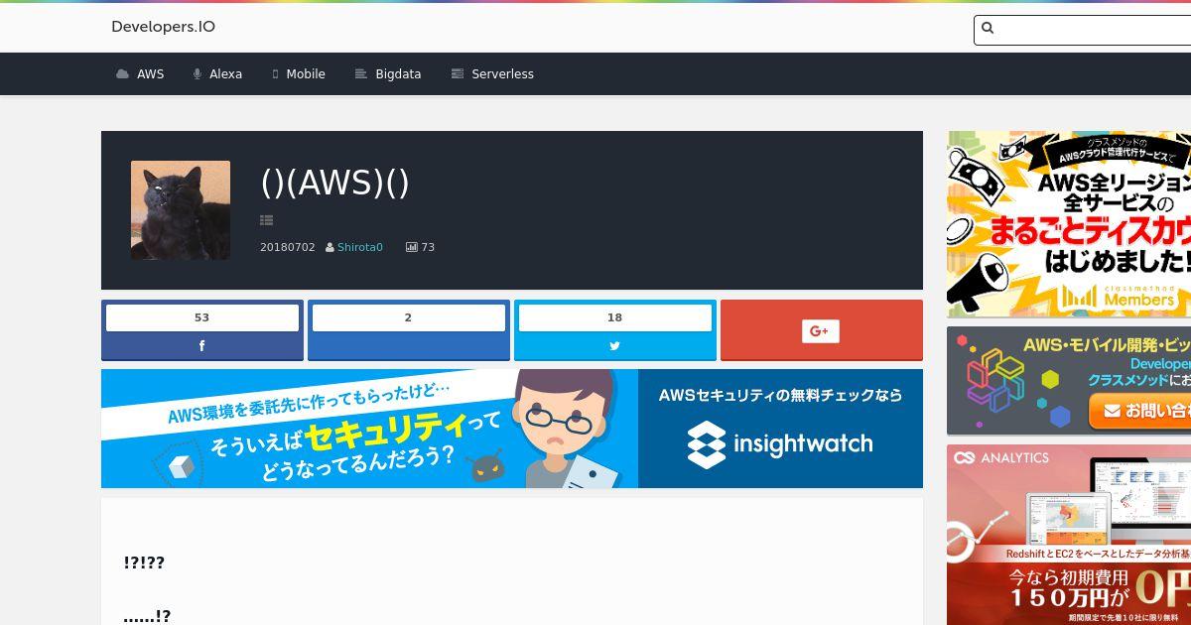Click the orange inquiry mail button

point(1141,411)
